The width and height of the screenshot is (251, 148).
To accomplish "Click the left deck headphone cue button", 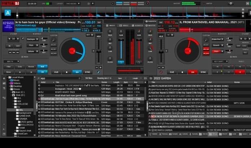I will (x=121, y=62).
